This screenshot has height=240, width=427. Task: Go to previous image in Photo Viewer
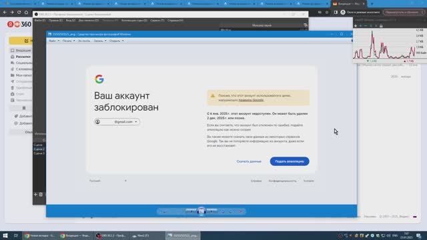click(x=191, y=211)
